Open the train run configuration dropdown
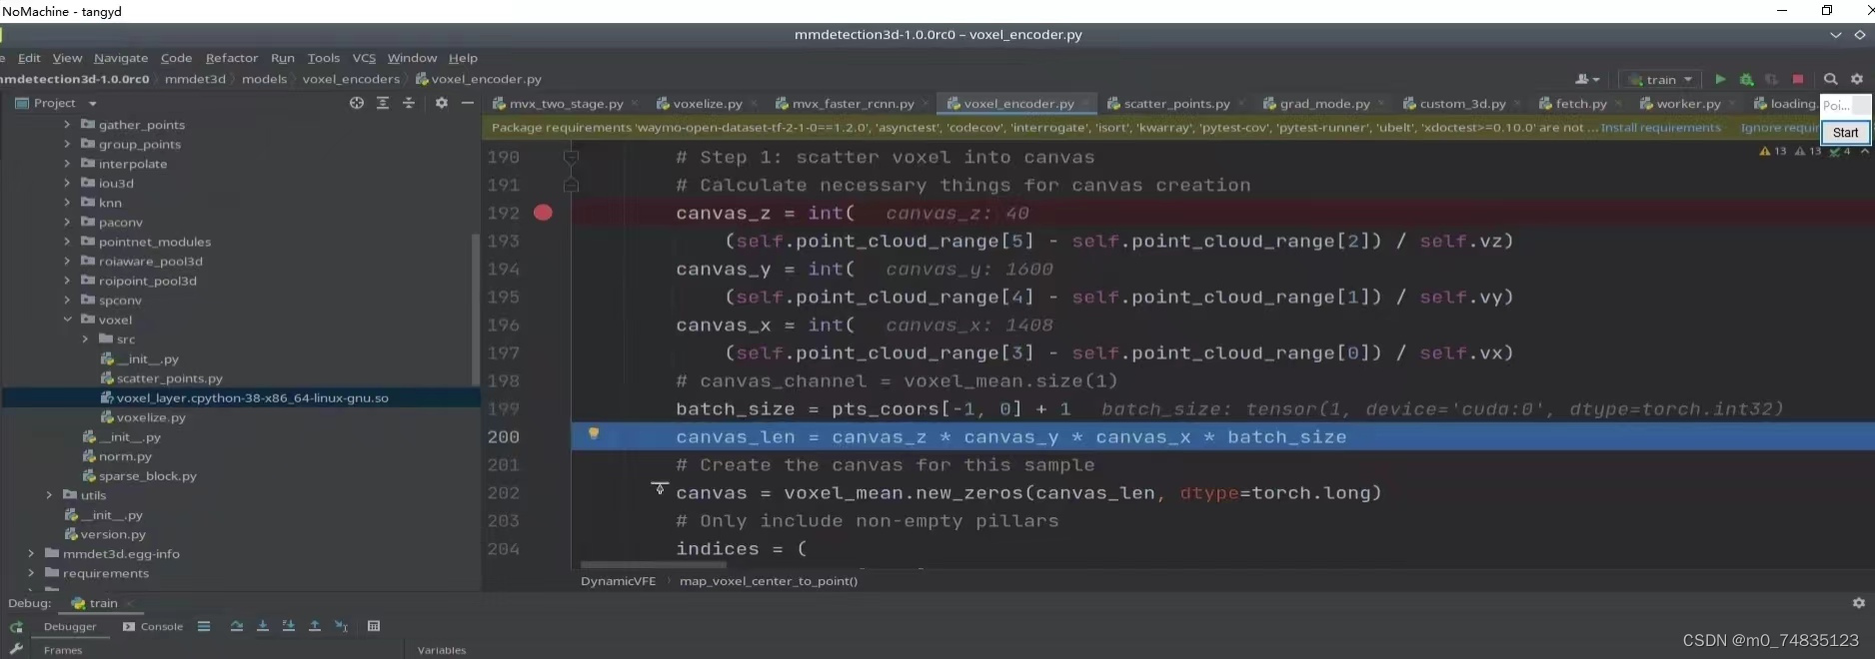The width and height of the screenshot is (1875, 659). (1661, 79)
